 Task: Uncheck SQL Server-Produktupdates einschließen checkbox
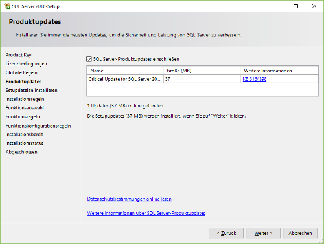tap(89, 59)
